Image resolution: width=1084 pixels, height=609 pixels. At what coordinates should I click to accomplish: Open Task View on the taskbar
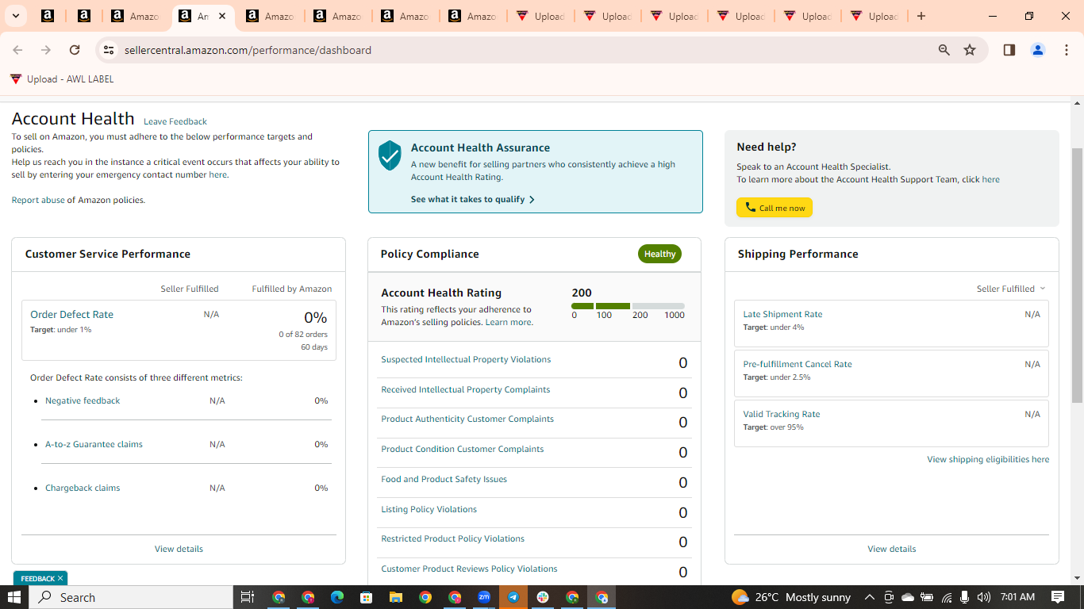coord(247,597)
